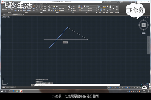This screenshot has width=151, height=100.
Task: Click the command line customize wrench icon
Action: 34,85
